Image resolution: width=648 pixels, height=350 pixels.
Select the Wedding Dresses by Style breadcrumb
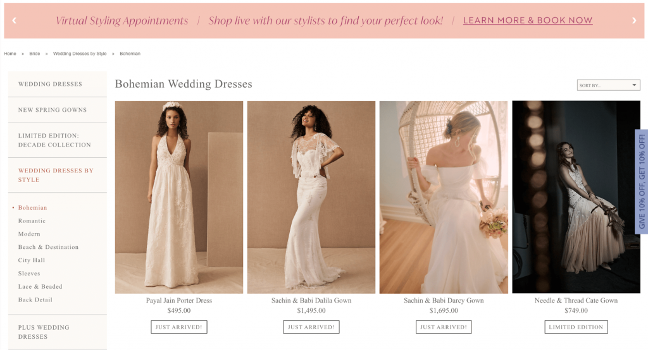click(80, 54)
